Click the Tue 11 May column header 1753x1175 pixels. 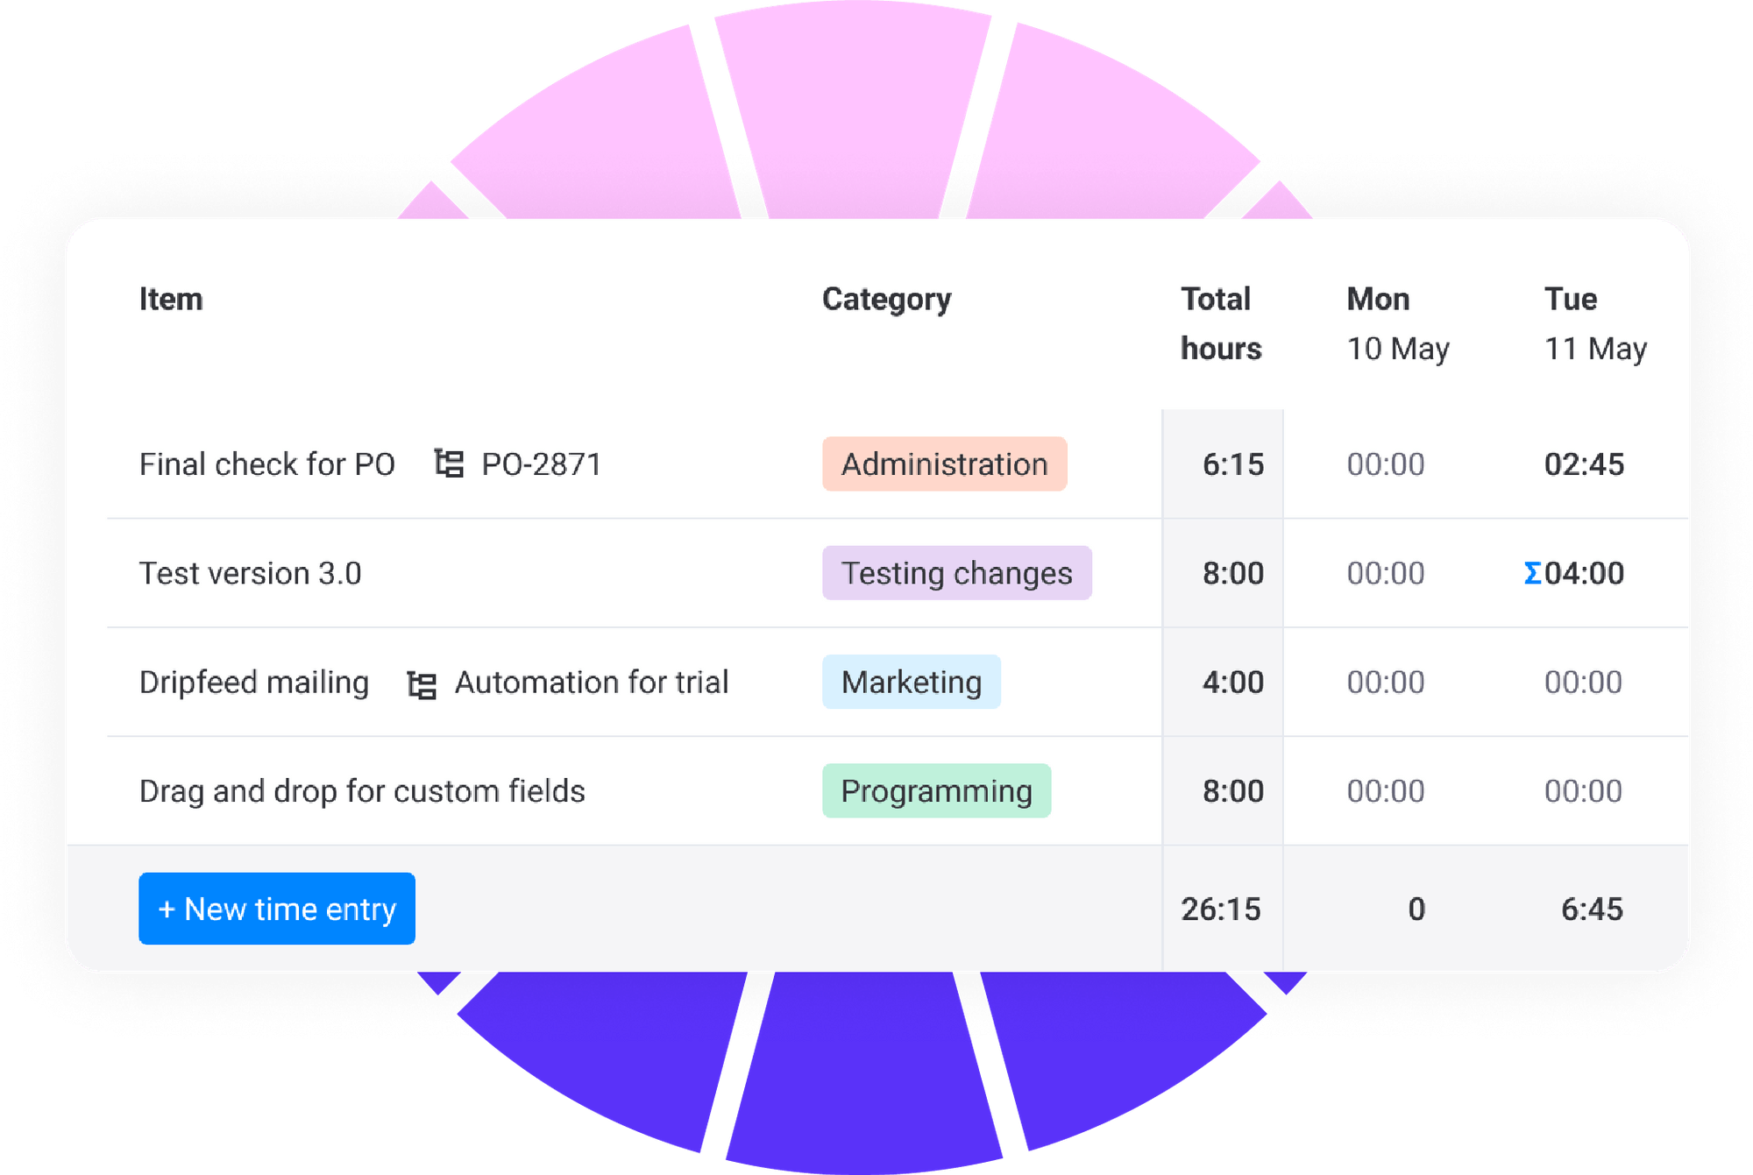coord(1596,322)
